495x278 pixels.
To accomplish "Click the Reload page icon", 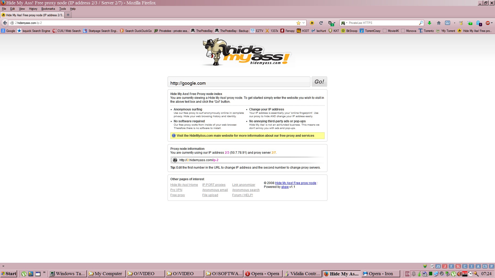I will pos(321,23).
